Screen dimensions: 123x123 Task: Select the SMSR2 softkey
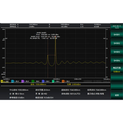(x=117, y=43)
